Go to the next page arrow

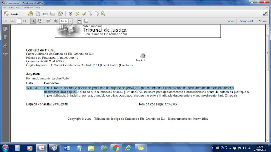[12, 21]
